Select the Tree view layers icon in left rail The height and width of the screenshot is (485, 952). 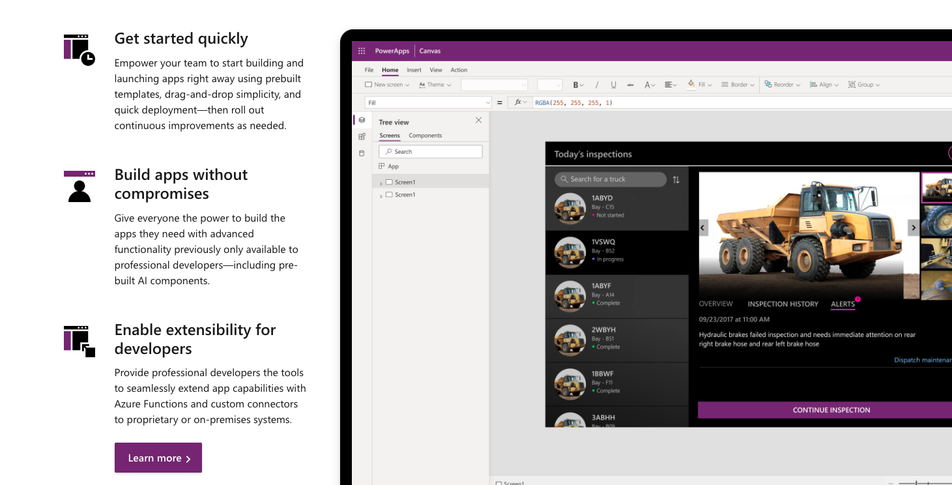point(362,120)
